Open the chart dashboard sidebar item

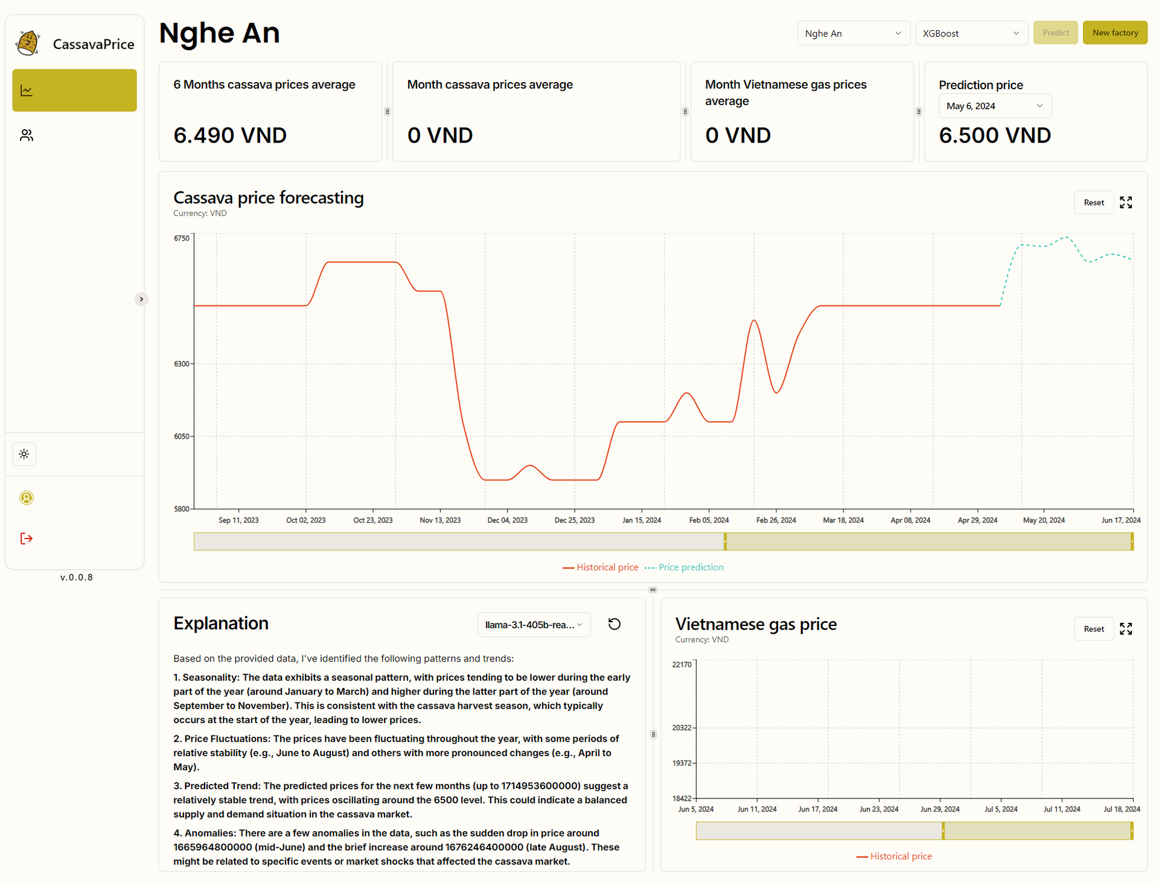[74, 91]
